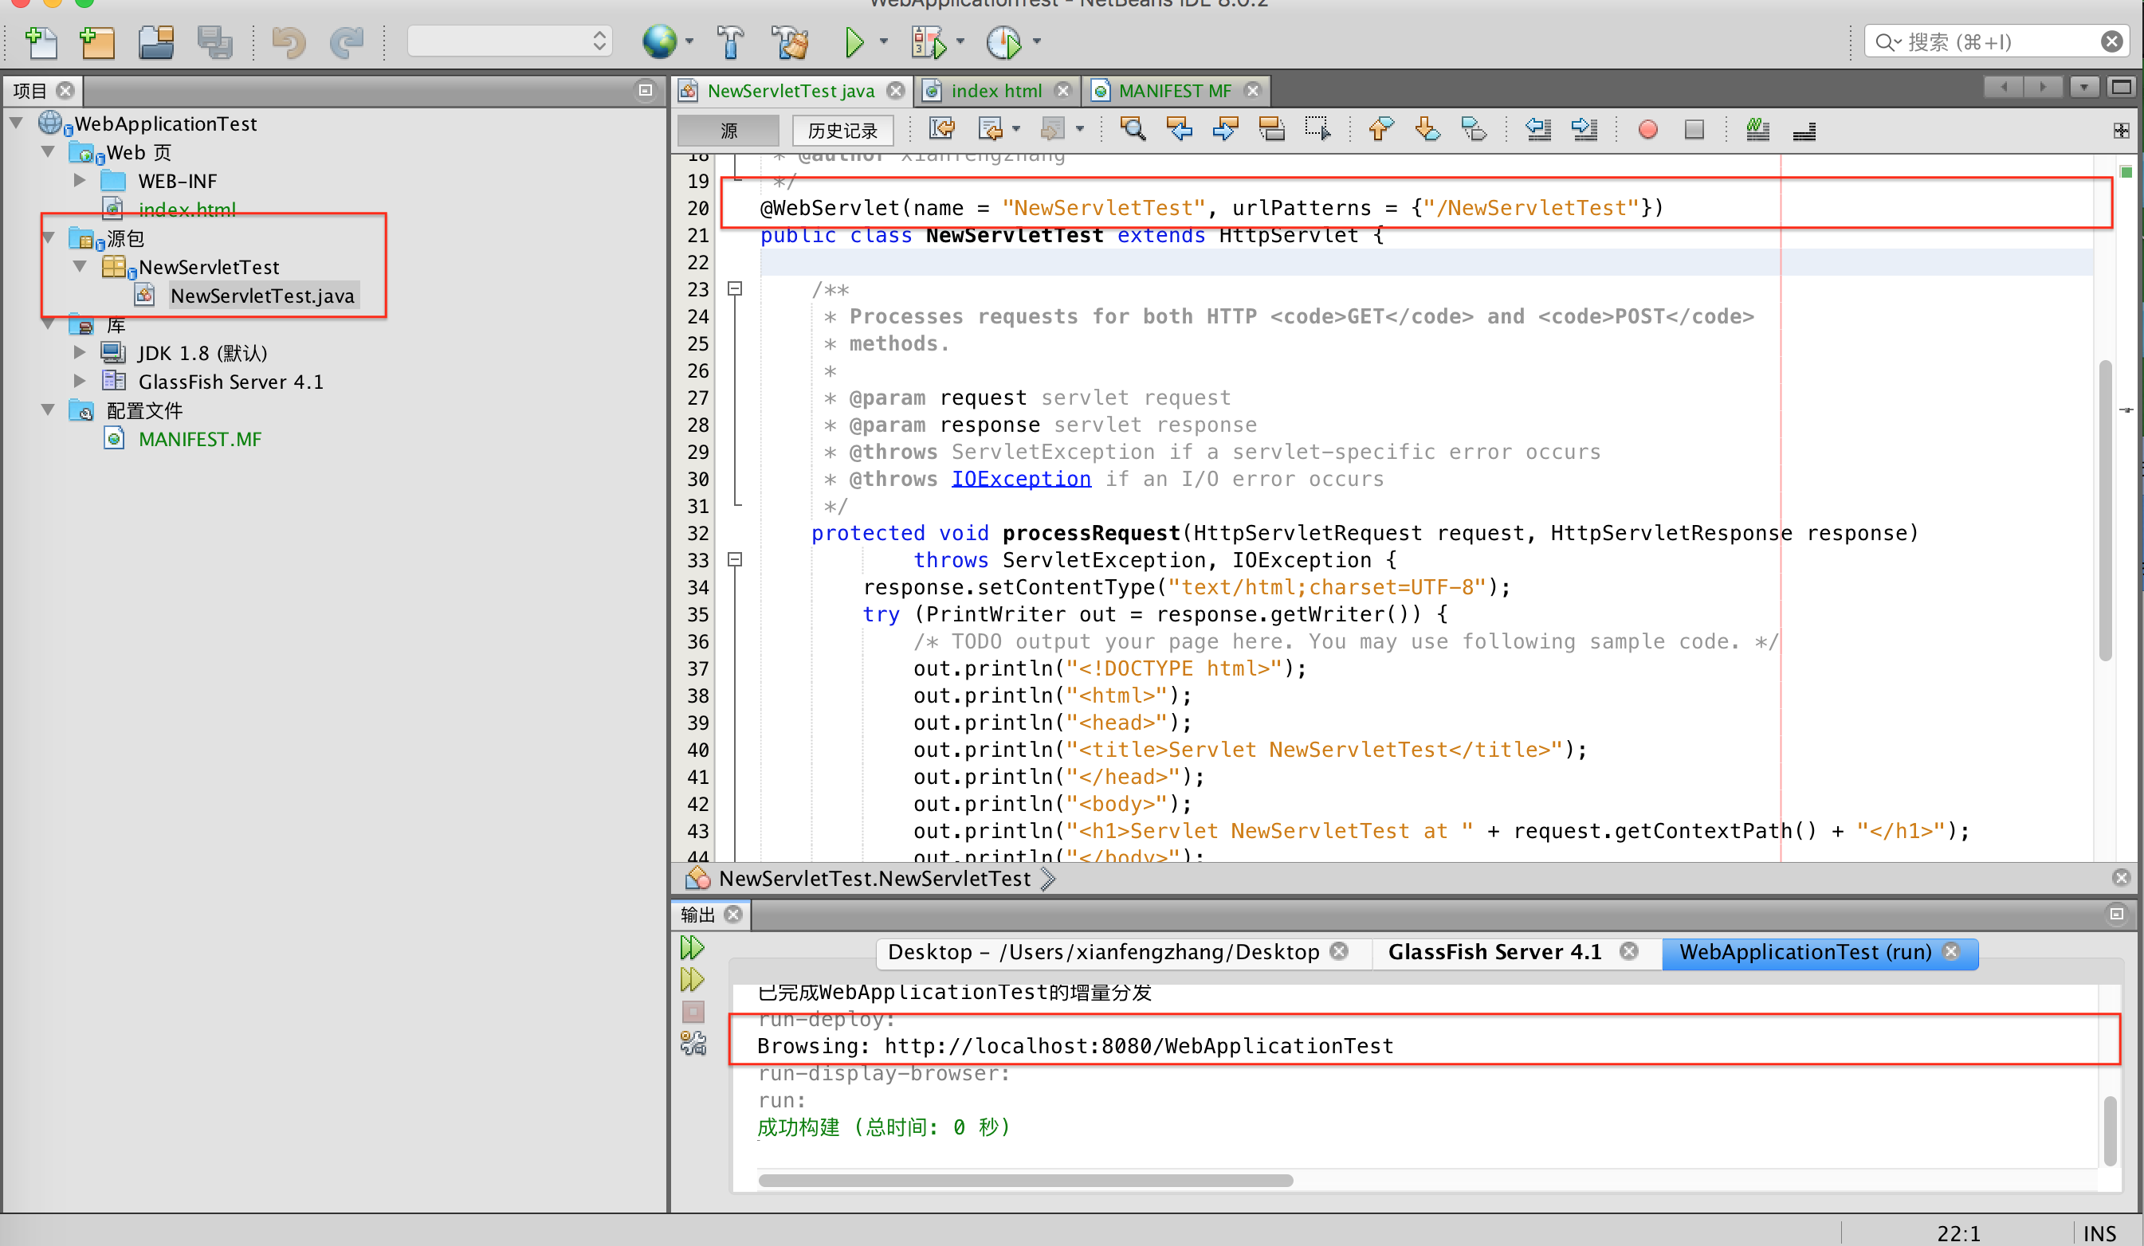Viewport: 2144px width, 1246px height.
Task: Click the Build Project hammer icon
Action: tap(730, 41)
